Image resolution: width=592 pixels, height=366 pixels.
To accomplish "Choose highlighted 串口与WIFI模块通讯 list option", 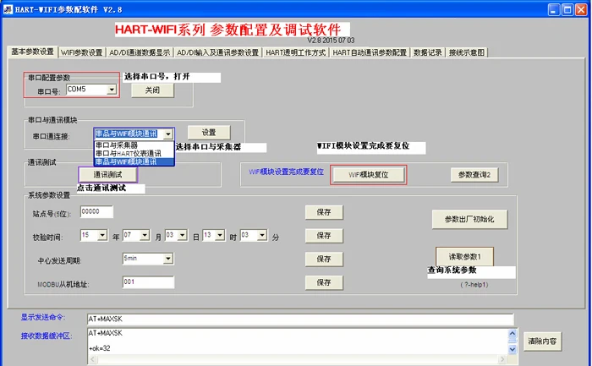I will coord(134,162).
